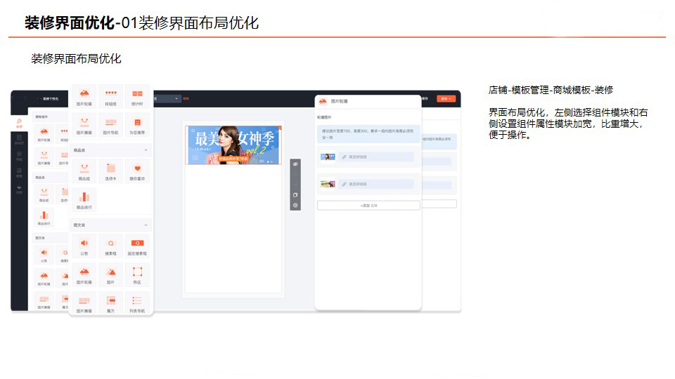The image size is (675, 379).
Task: Click the second carousel image thumbnail in properties
Action: click(328, 184)
